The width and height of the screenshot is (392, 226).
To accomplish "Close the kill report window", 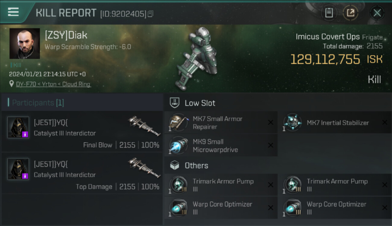I will (377, 13).
